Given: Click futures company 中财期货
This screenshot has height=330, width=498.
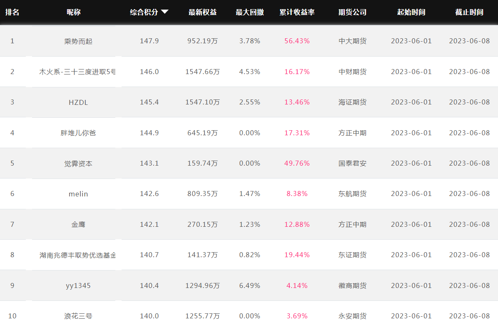Looking at the screenshot, I should (x=353, y=72).
